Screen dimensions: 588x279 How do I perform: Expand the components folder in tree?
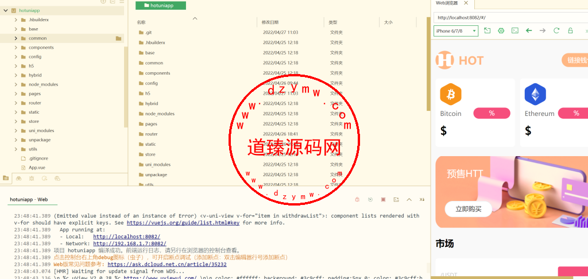(x=16, y=47)
